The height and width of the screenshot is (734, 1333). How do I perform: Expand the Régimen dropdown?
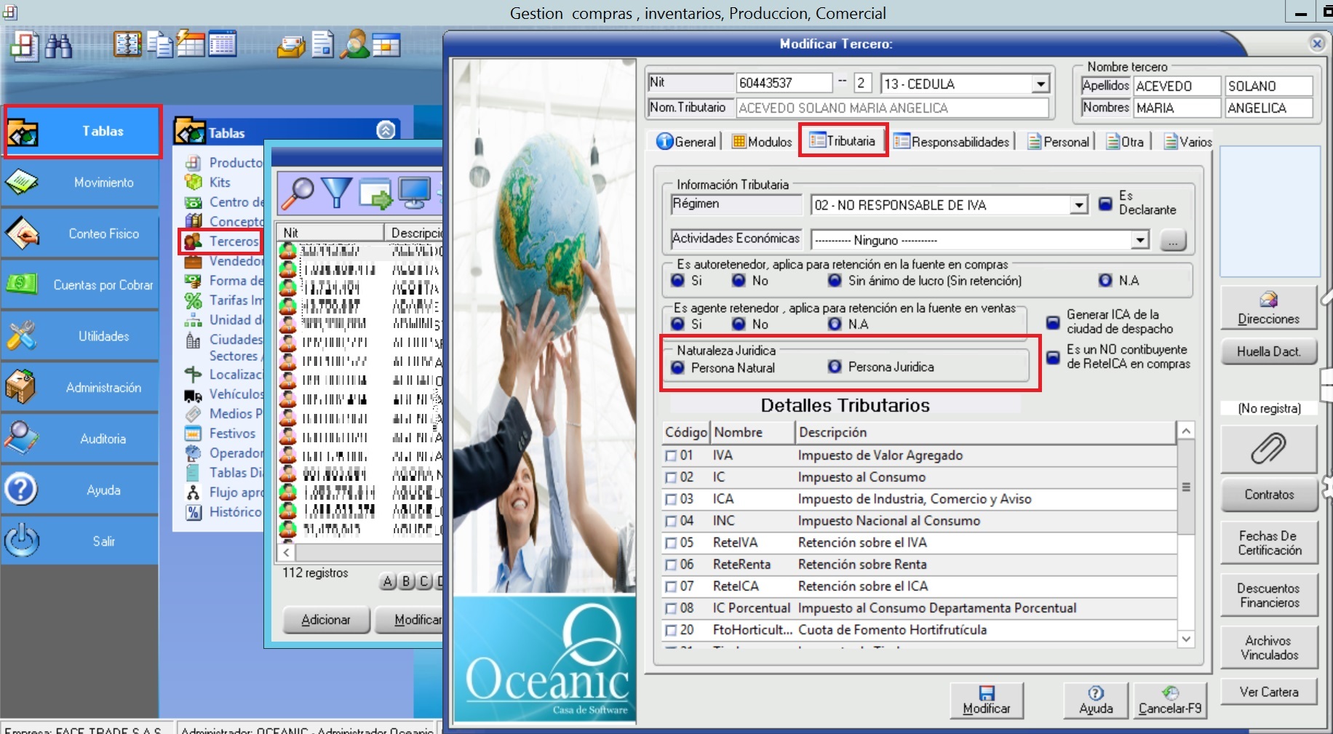[1079, 206]
